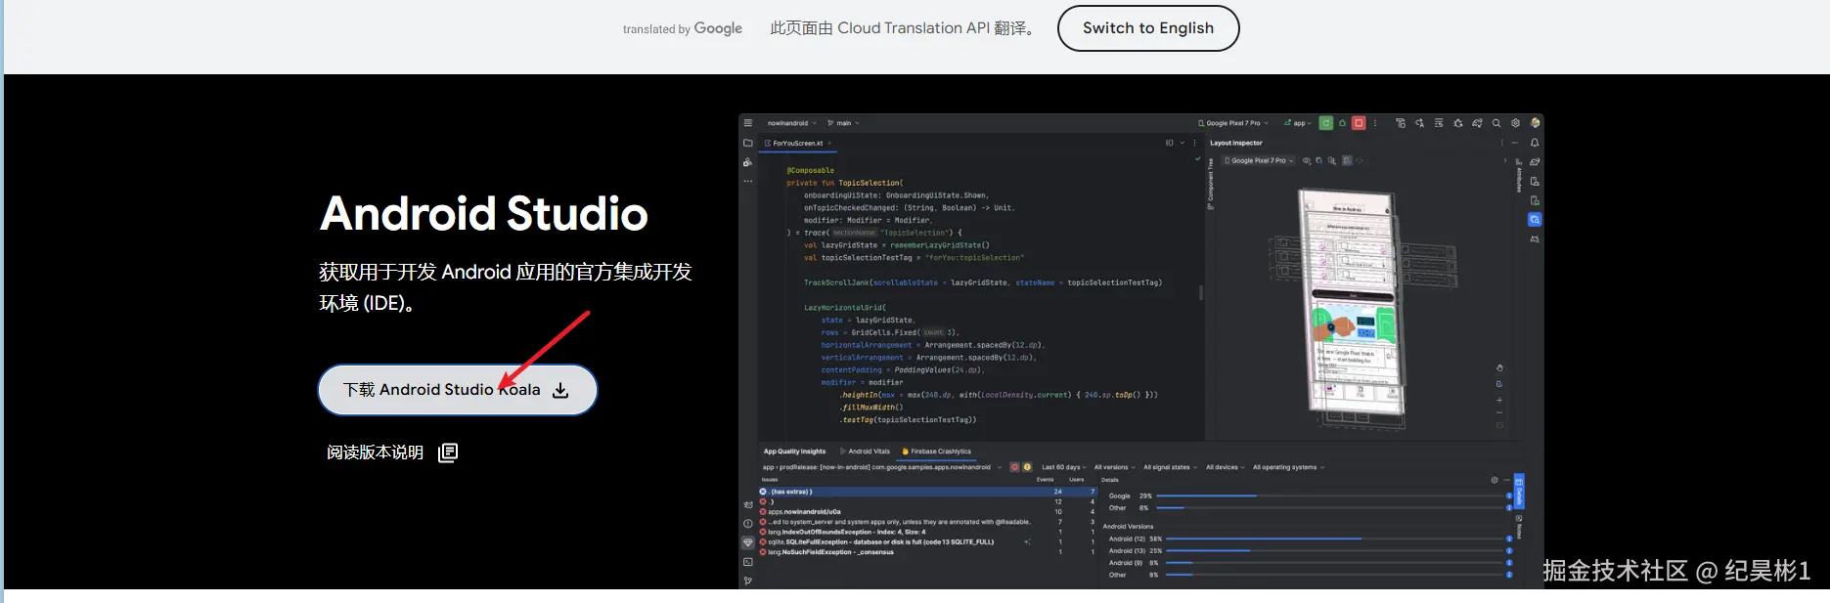Select the SQLiteFullException issue row
Image resolution: width=1830 pixels, height=603 pixels.
(927, 542)
